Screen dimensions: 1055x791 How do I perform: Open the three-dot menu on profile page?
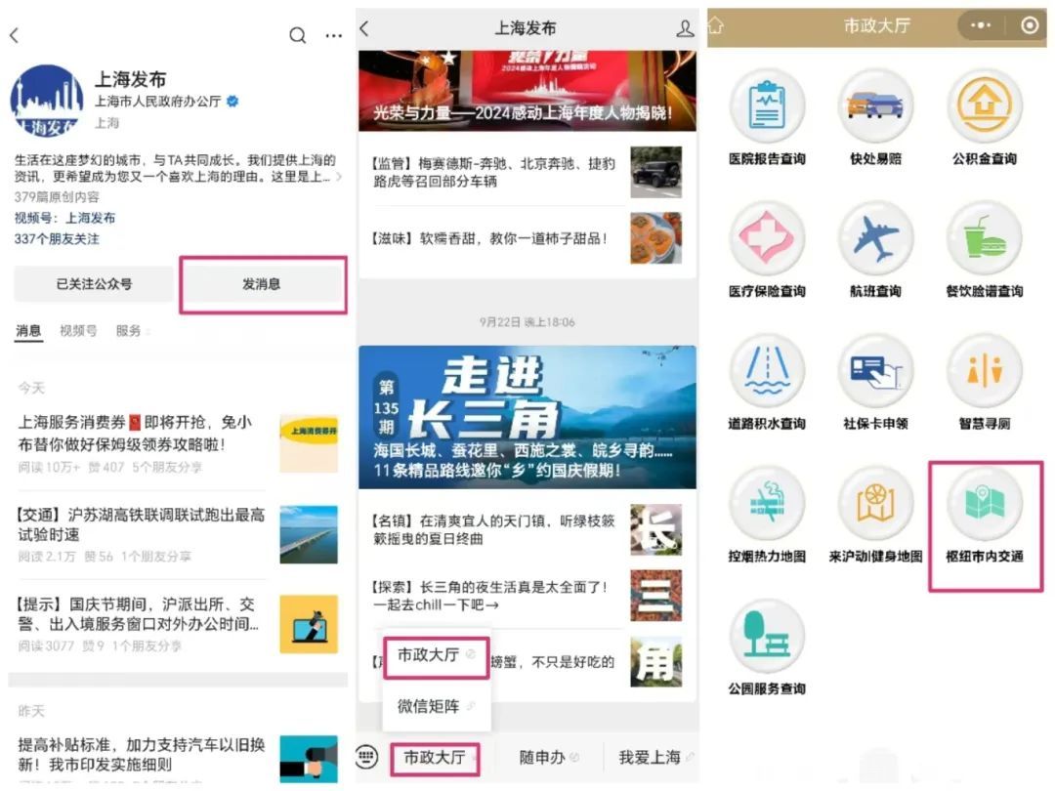(334, 36)
